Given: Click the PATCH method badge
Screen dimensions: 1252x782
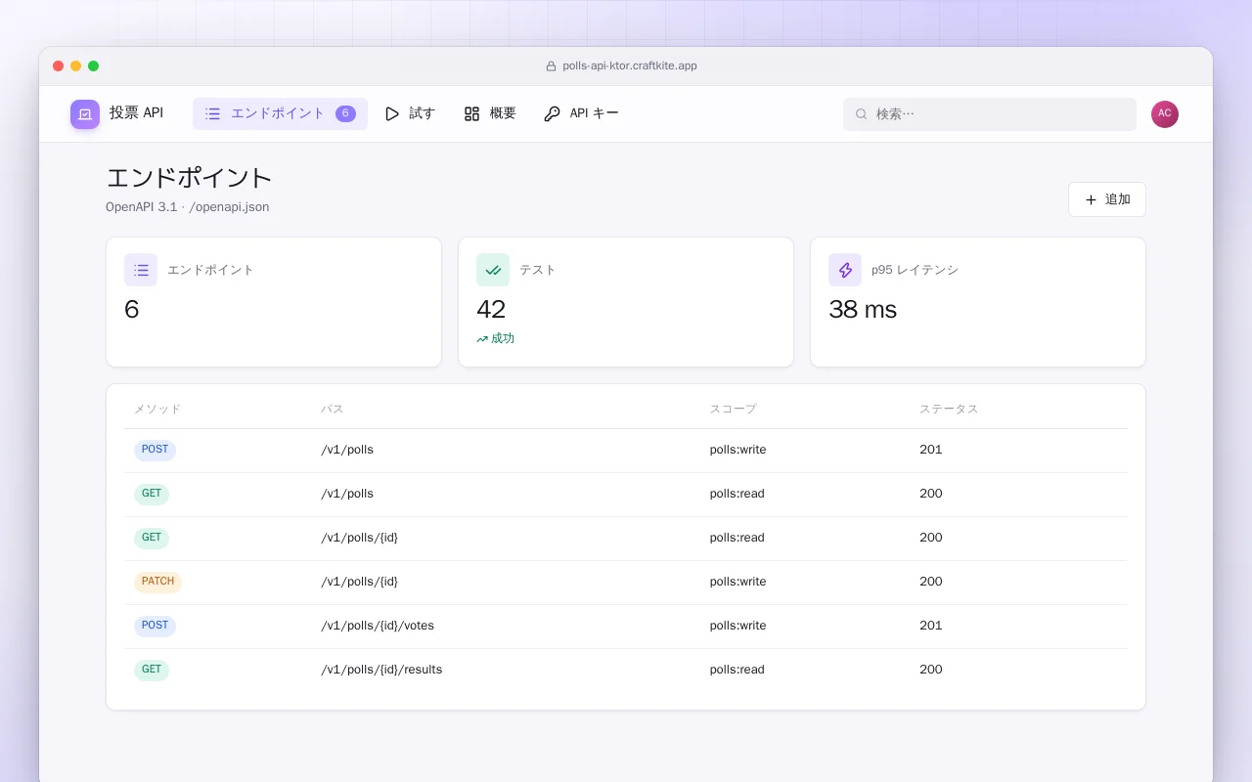Looking at the screenshot, I should coord(157,583).
